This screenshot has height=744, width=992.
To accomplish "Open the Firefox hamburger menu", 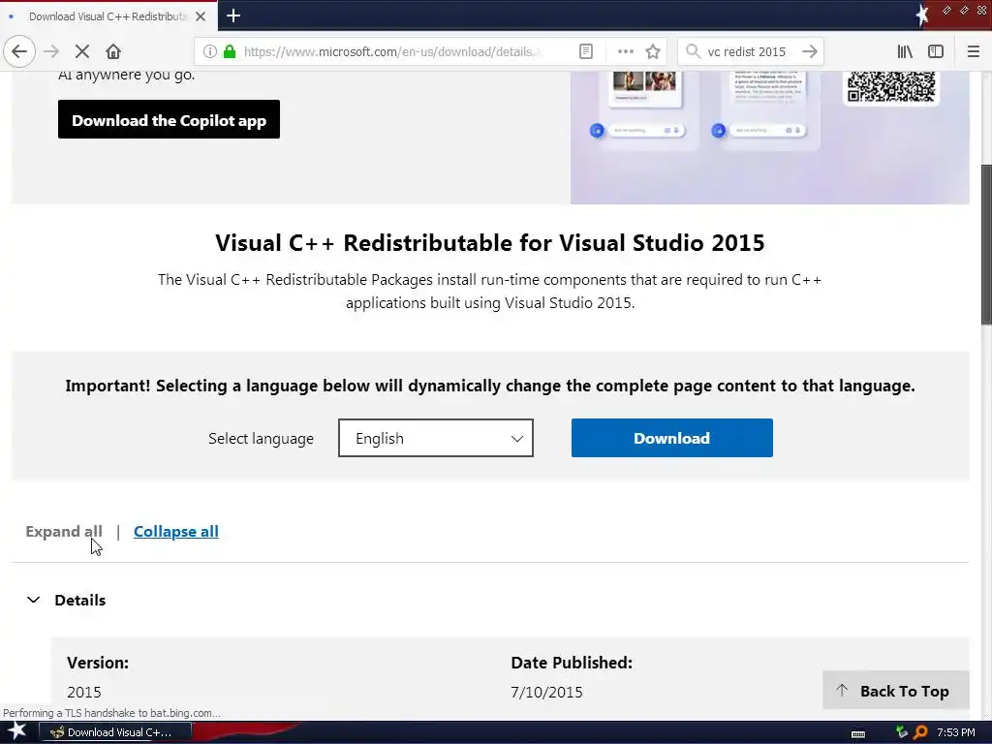I will tap(974, 51).
